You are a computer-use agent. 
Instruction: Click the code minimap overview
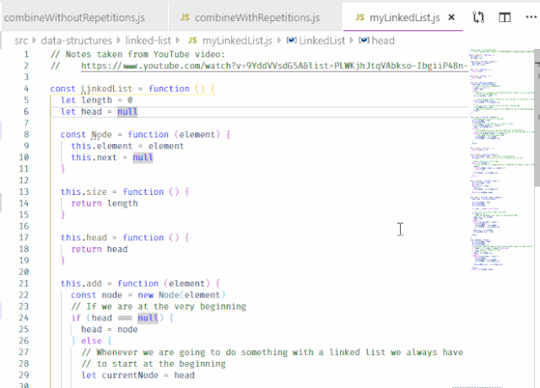pos(501,160)
